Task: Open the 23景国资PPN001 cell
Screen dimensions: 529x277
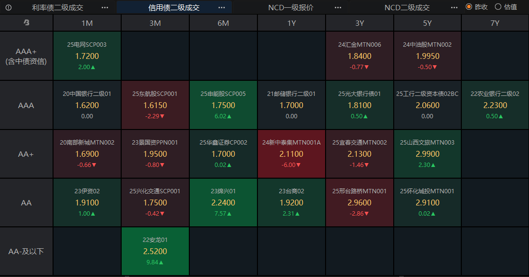Action: click(x=155, y=154)
